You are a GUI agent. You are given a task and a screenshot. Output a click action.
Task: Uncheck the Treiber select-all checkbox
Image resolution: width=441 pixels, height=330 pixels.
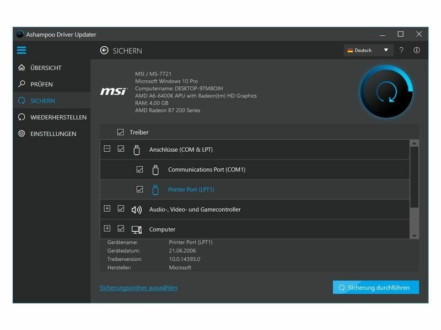point(121,133)
